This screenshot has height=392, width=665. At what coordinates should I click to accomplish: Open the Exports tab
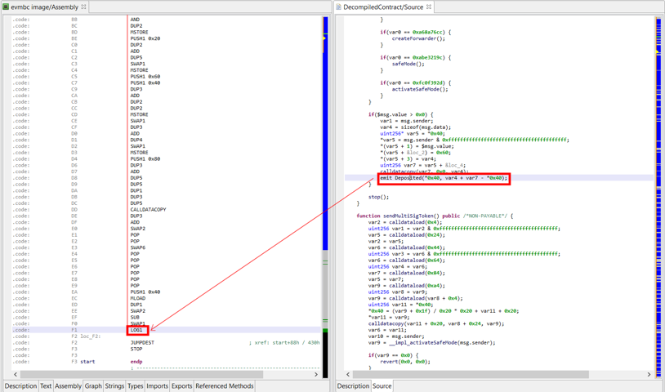(182, 386)
